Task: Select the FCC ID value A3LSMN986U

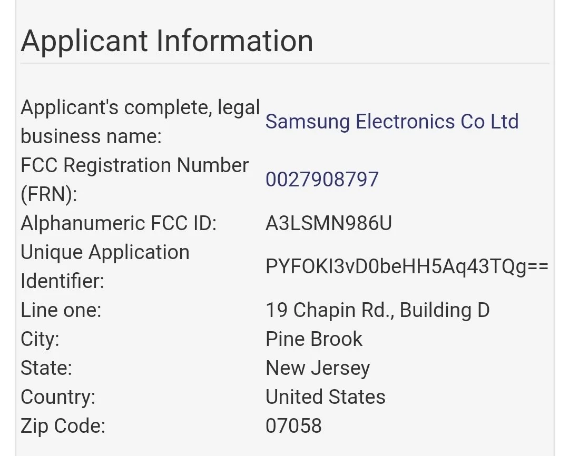Action: tap(329, 224)
